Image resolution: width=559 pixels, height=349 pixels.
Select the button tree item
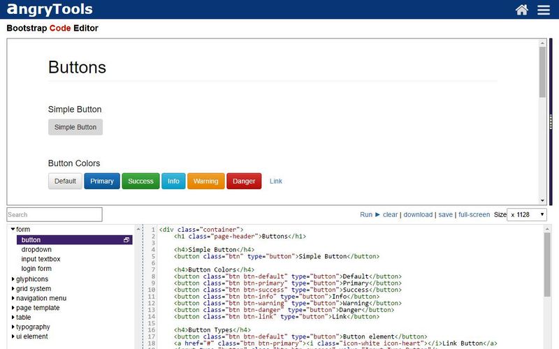pyautogui.click(x=75, y=240)
